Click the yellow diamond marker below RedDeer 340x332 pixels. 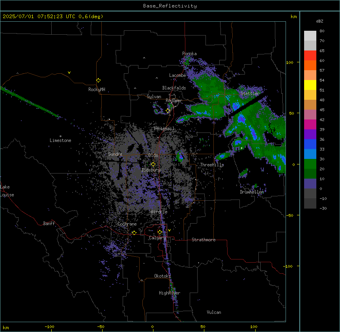tap(168, 111)
